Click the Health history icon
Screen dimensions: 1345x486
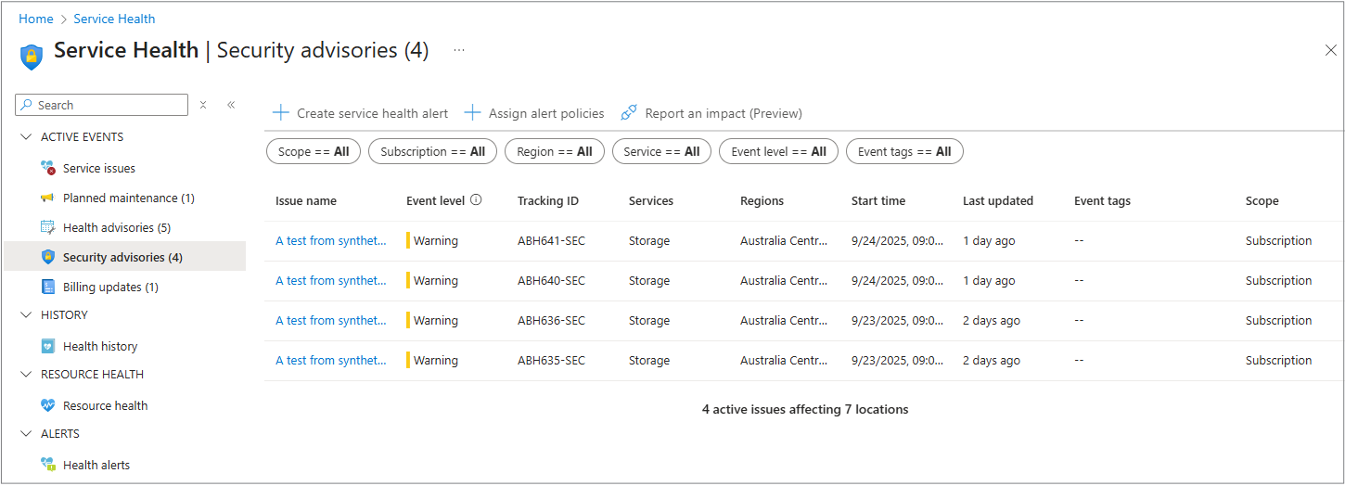[x=48, y=346]
